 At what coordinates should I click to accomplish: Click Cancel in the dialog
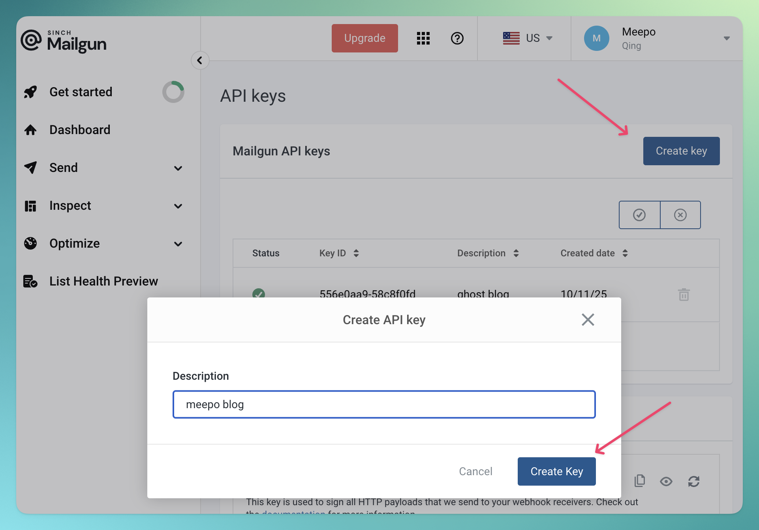pos(475,471)
